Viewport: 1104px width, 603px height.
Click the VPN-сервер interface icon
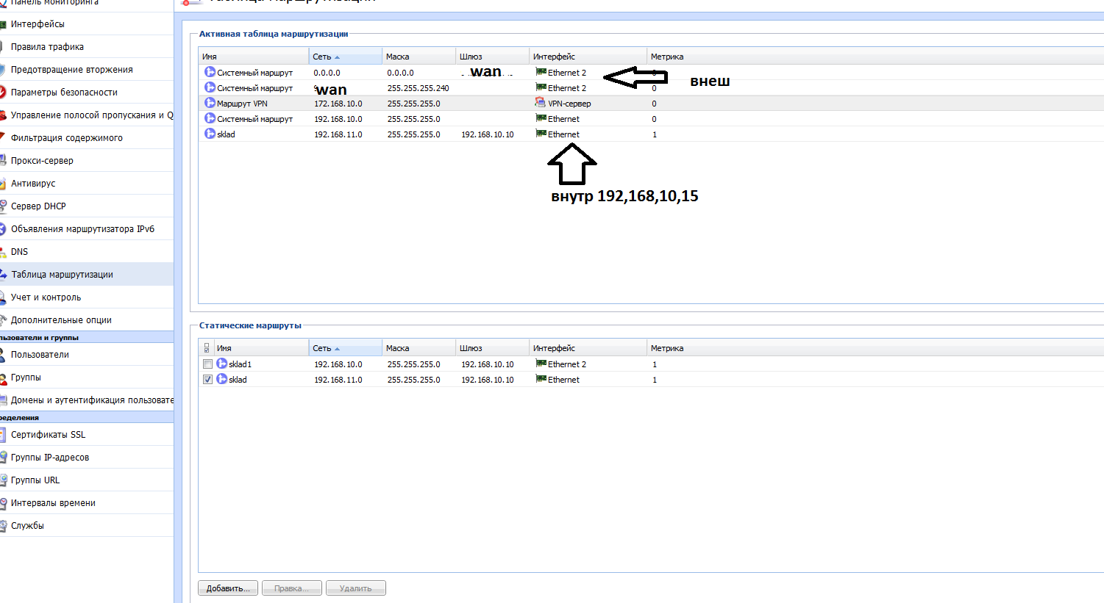click(x=540, y=104)
